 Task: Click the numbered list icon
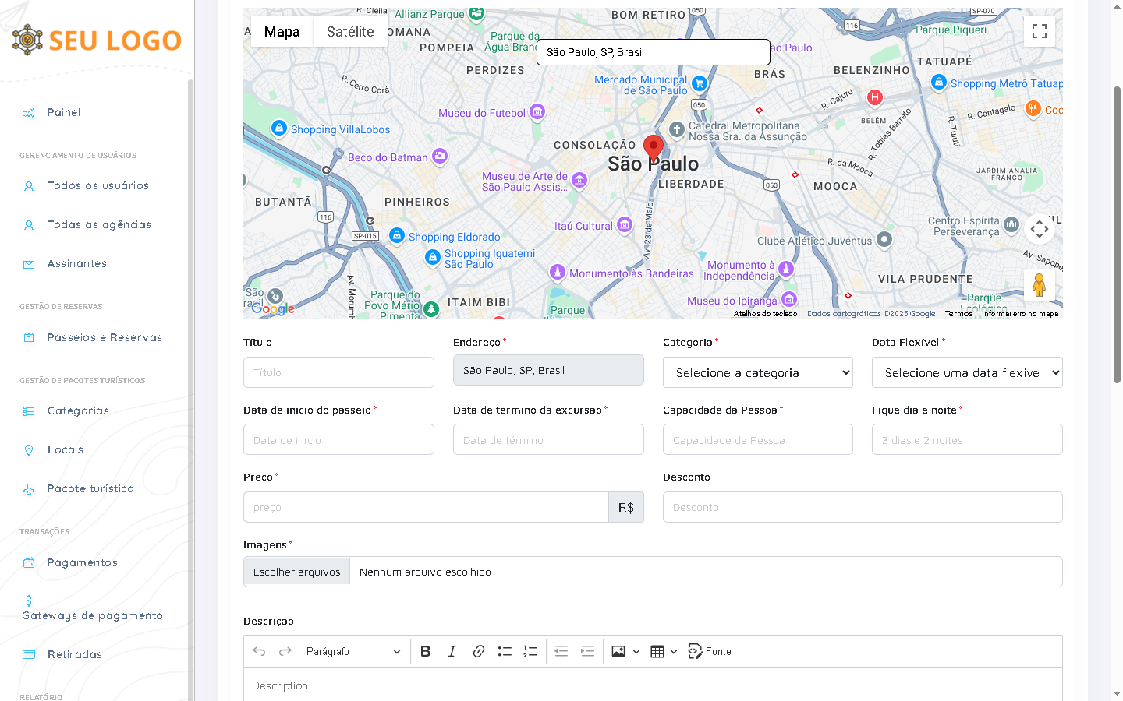(x=530, y=651)
